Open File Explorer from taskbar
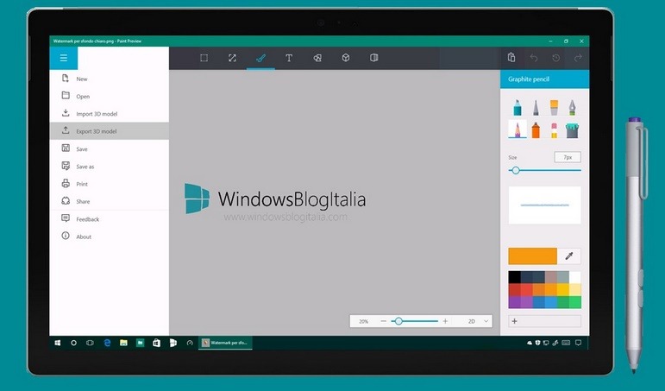 (x=123, y=343)
